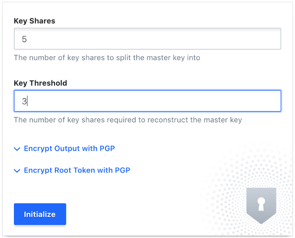Screen dimensions: 295x238
Task: Click the help text about splitting master key
Action: (107, 58)
